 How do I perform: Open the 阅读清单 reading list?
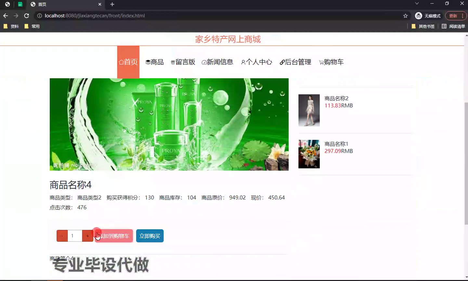click(453, 26)
